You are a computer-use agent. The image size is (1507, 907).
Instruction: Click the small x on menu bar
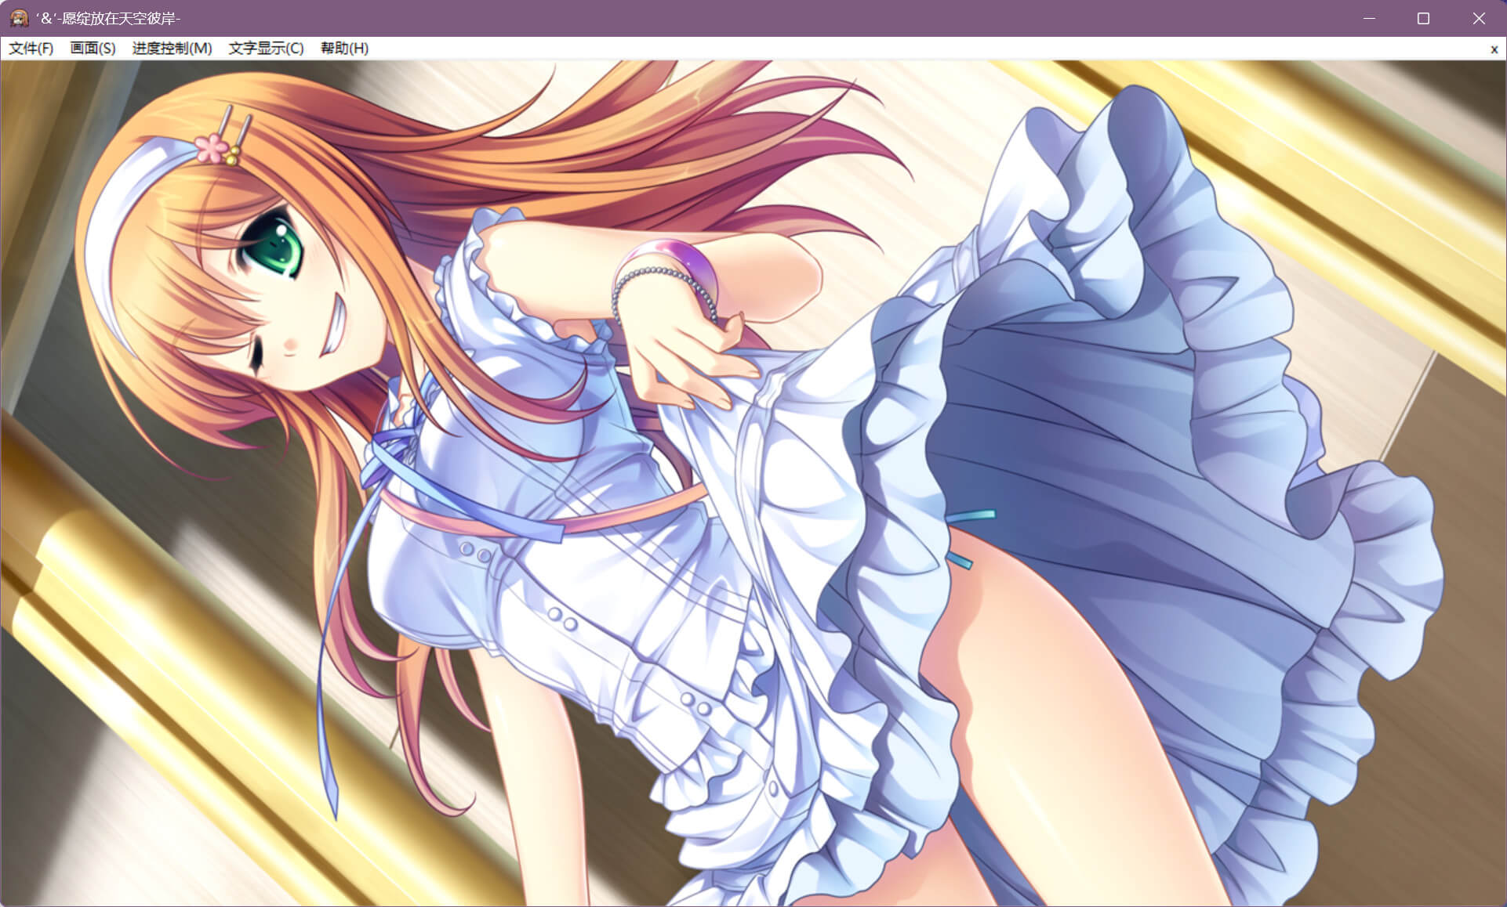point(1494,49)
